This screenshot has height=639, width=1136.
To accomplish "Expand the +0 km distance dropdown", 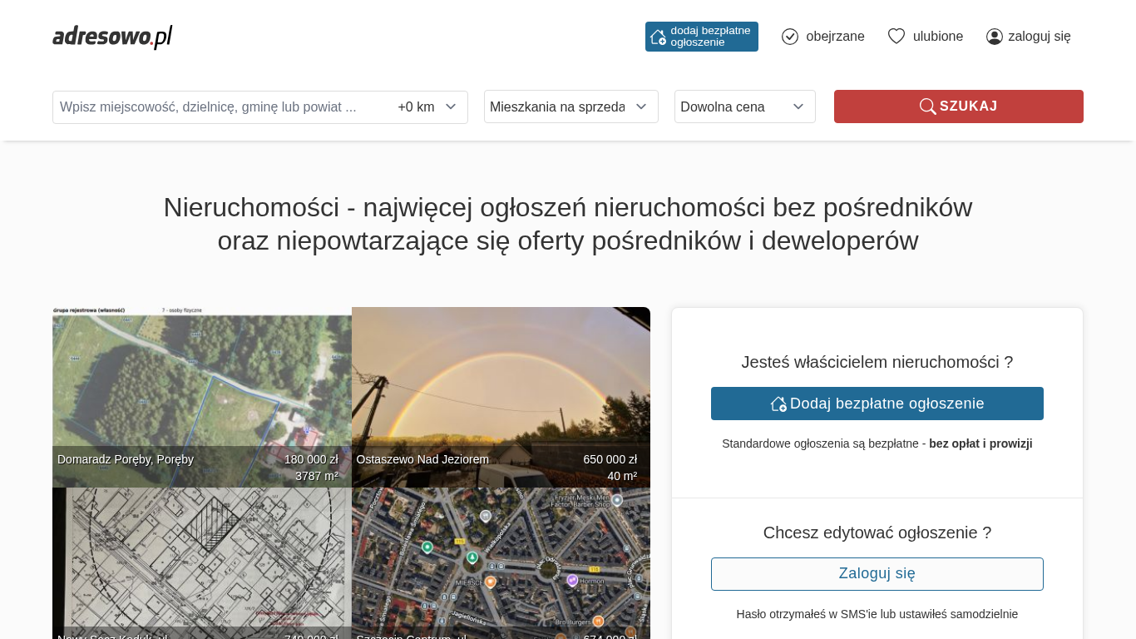I will coord(428,107).
